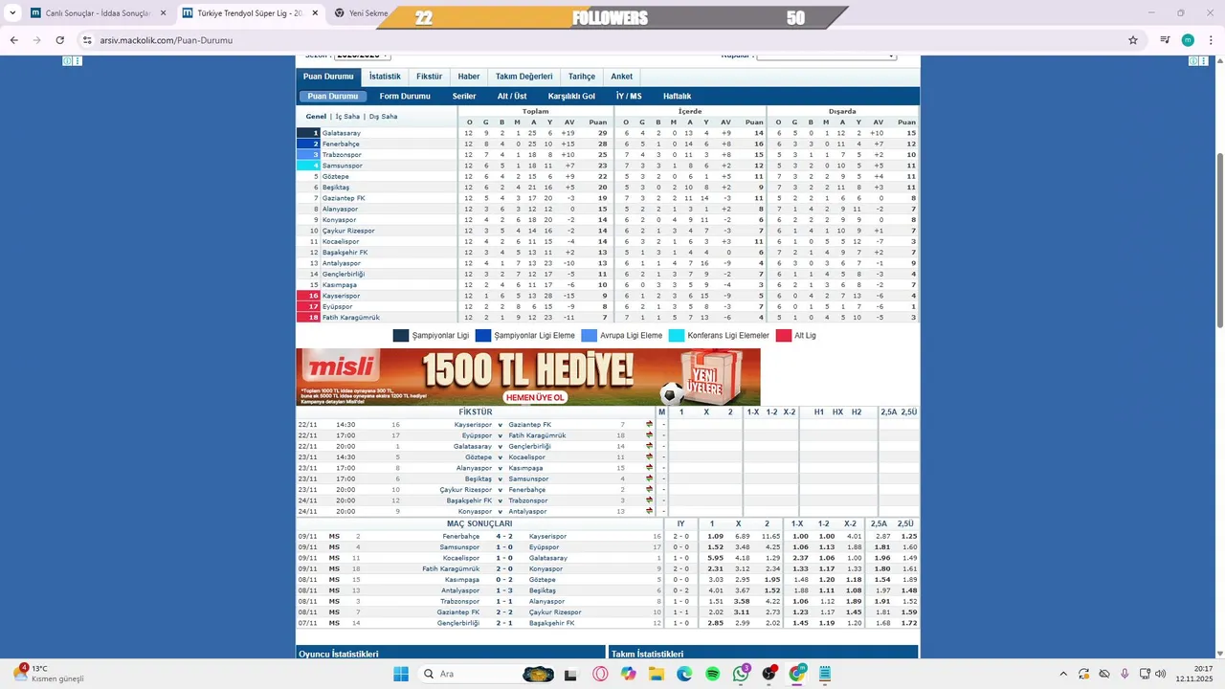Open Chrome profile avatar
This screenshot has width=1225, height=689.
(1188, 40)
